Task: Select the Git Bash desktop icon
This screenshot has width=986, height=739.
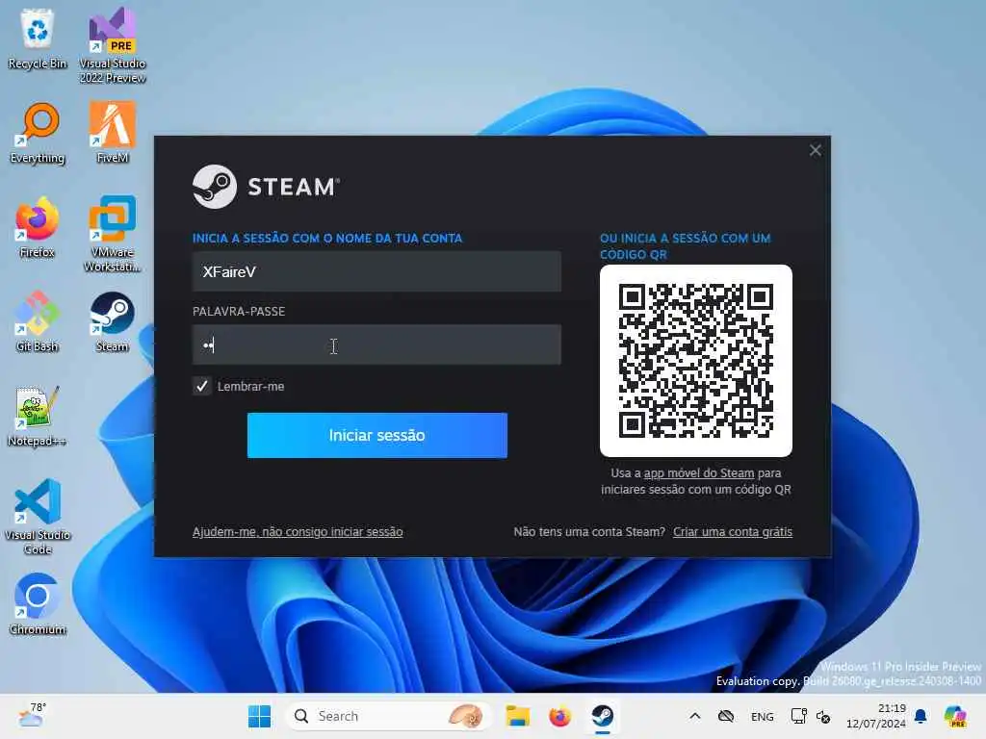Action: point(38,321)
